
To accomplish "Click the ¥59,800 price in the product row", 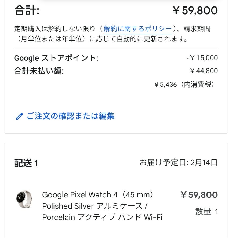I will (199, 195).
